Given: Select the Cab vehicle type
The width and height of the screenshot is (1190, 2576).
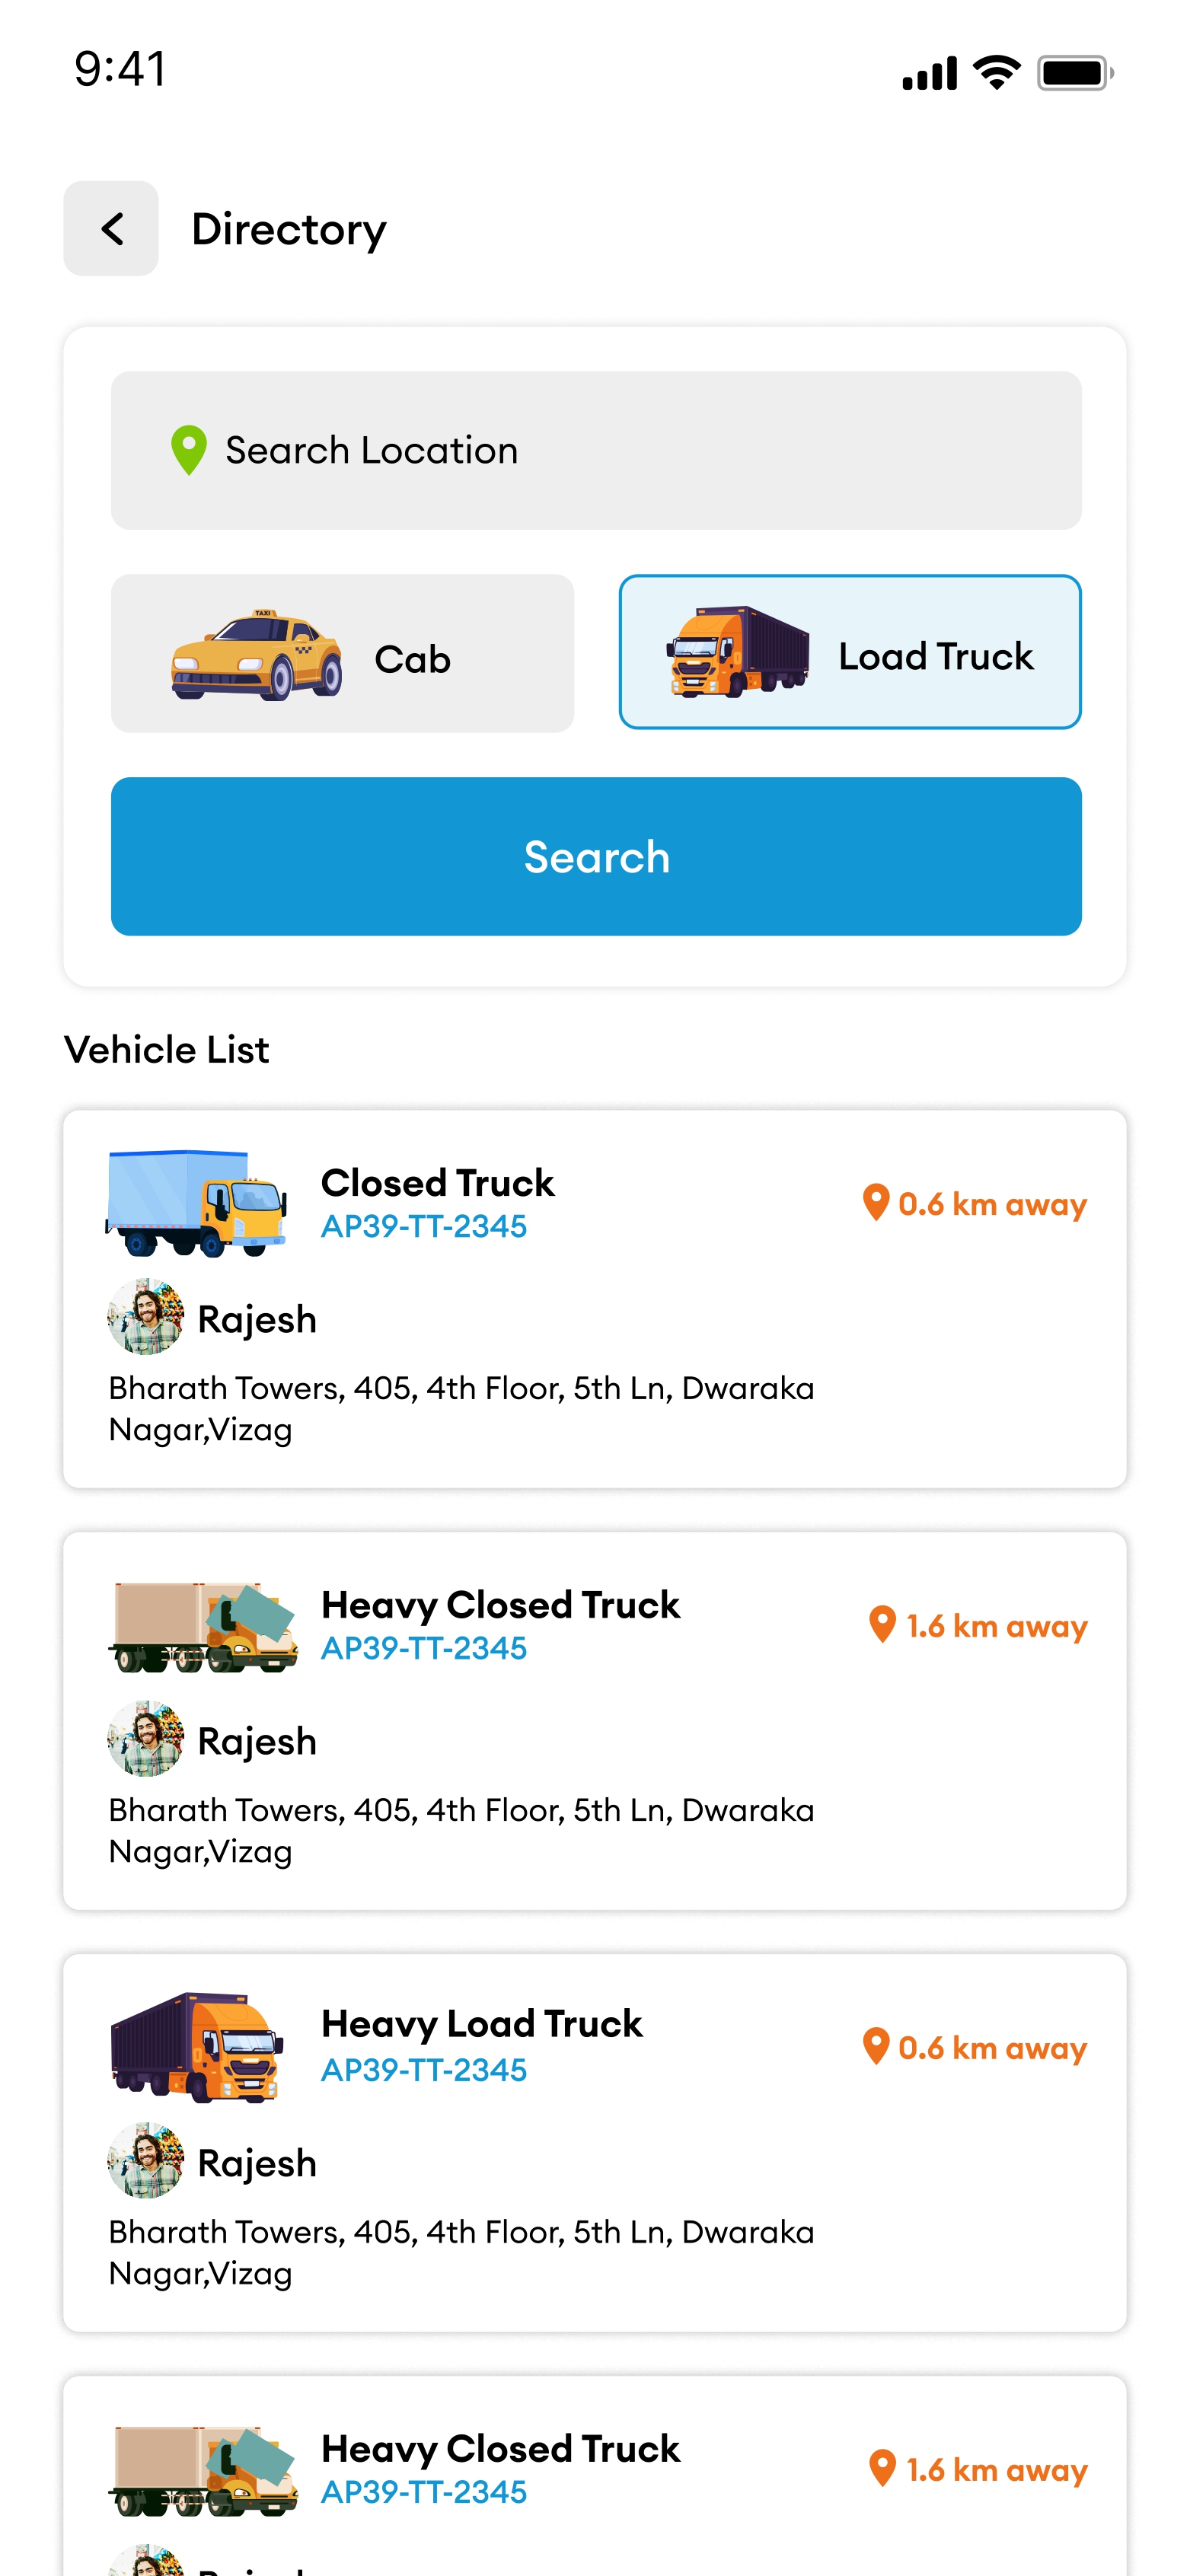Looking at the screenshot, I should click(342, 653).
